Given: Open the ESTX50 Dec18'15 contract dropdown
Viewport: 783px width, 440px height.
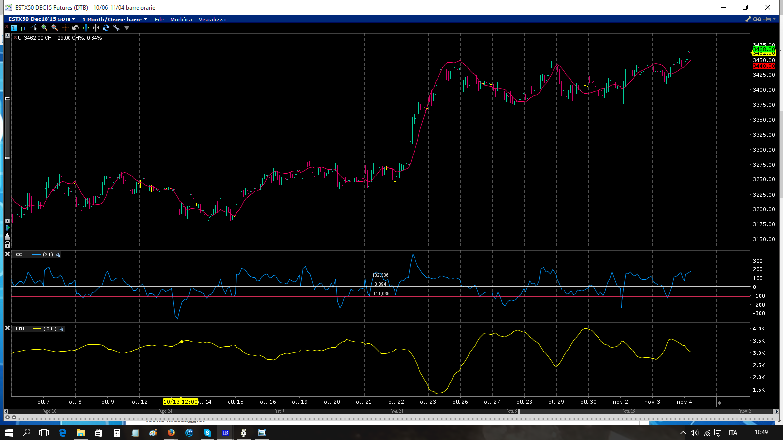Looking at the screenshot, I should pos(42,19).
